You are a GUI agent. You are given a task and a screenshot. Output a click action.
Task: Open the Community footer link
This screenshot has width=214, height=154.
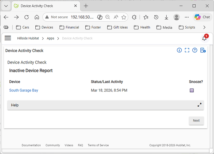click(53, 145)
